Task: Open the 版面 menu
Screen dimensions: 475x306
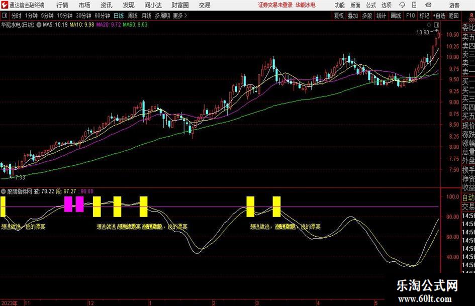Action: pos(355,5)
